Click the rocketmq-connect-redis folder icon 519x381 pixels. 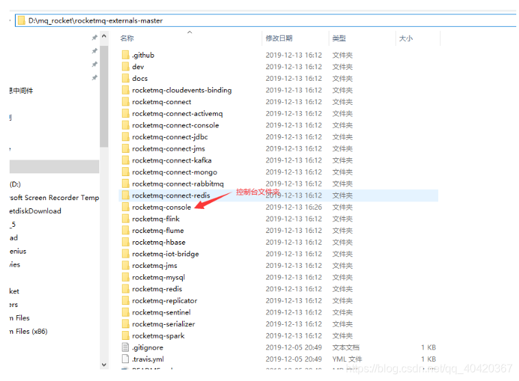pyautogui.click(x=125, y=195)
